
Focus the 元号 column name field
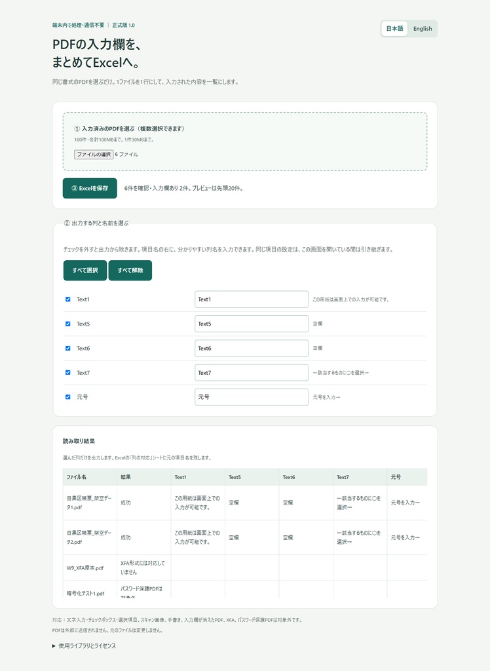251,397
